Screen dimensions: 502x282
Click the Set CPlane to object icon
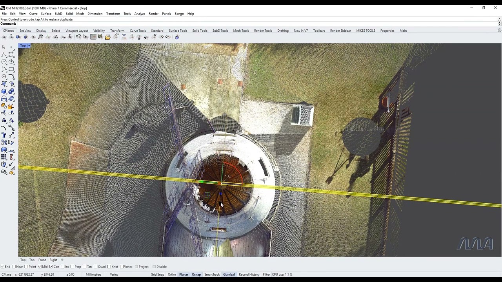click(x=18, y=37)
